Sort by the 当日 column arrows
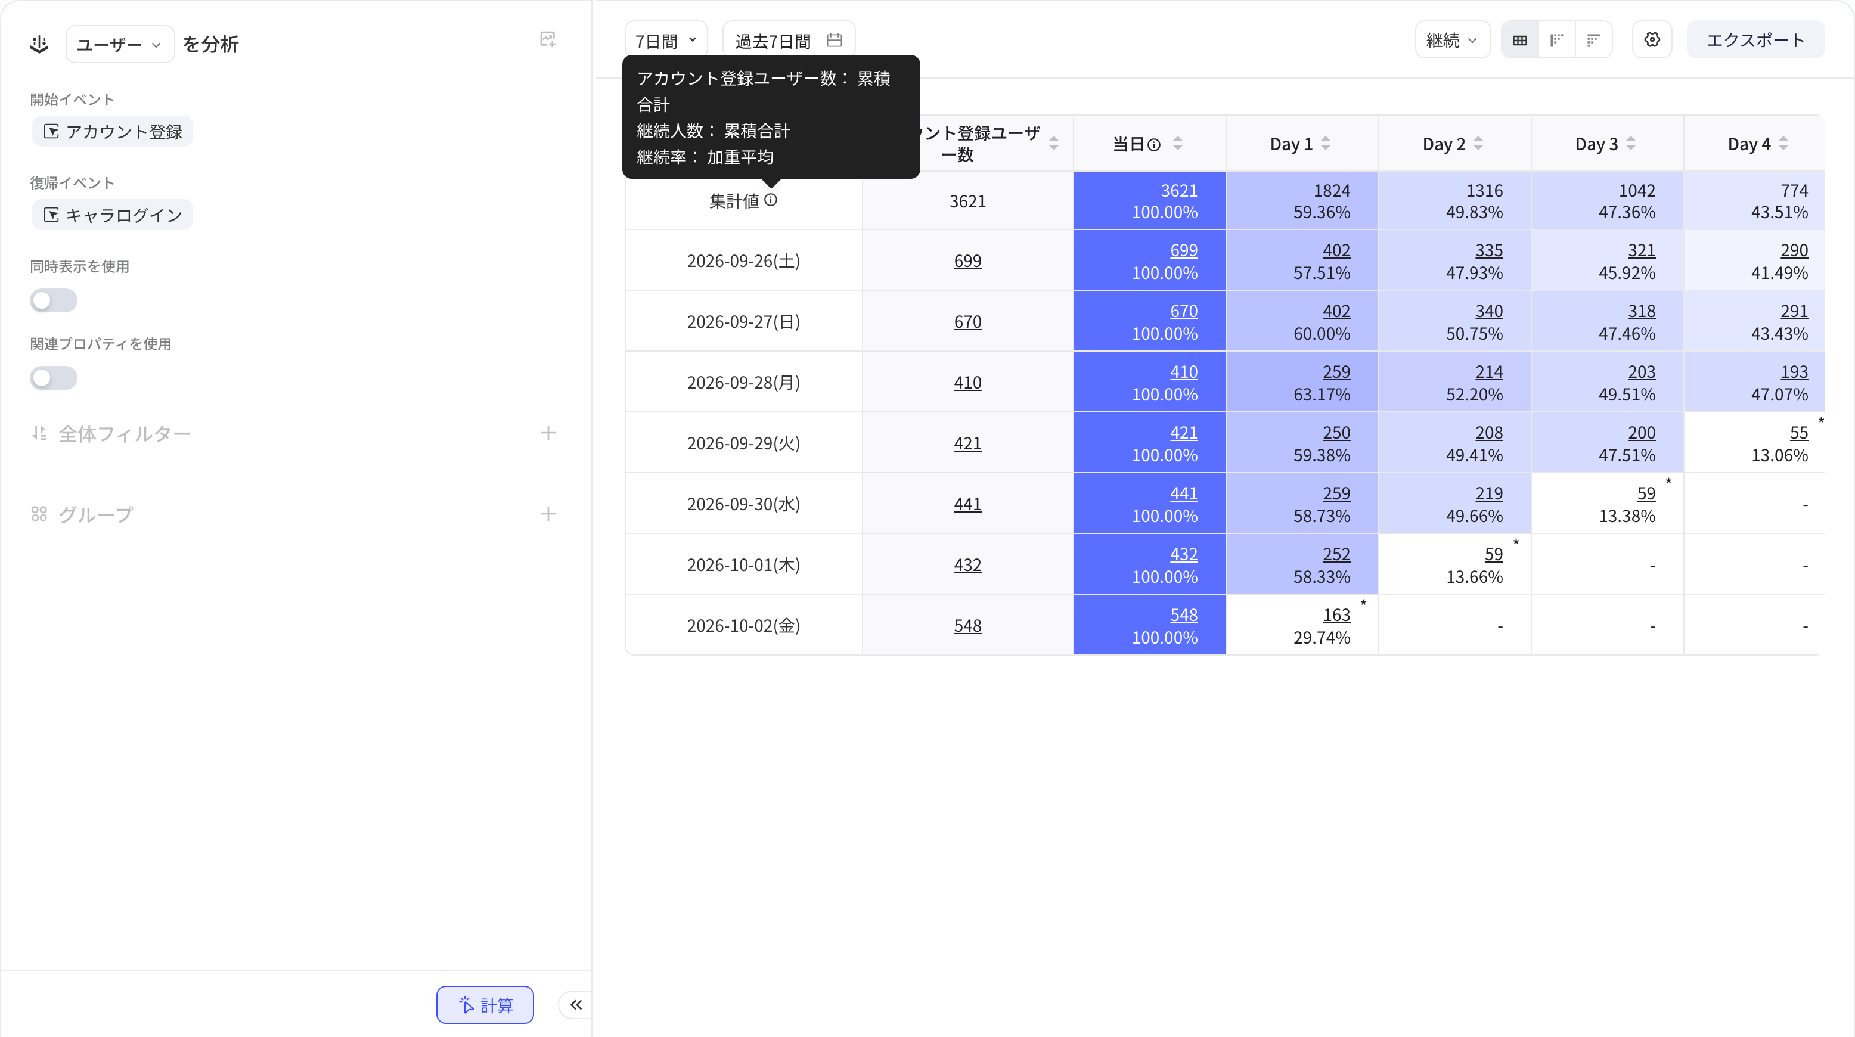Image resolution: width=1855 pixels, height=1037 pixels. point(1177,144)
